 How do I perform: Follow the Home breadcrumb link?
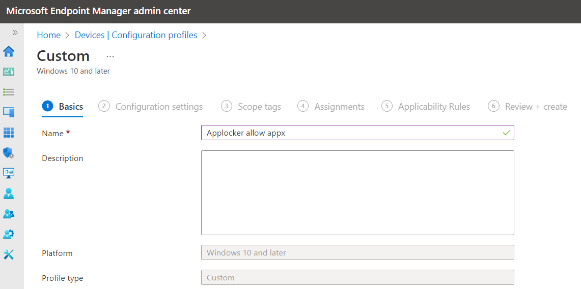point(48,35)
